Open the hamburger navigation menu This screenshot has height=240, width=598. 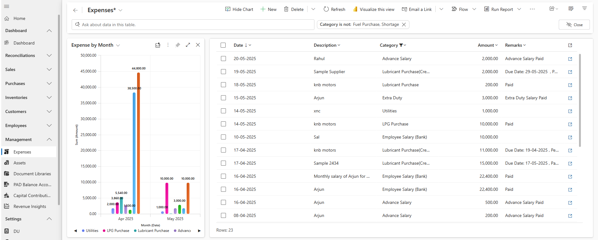[x=7, y=6]
